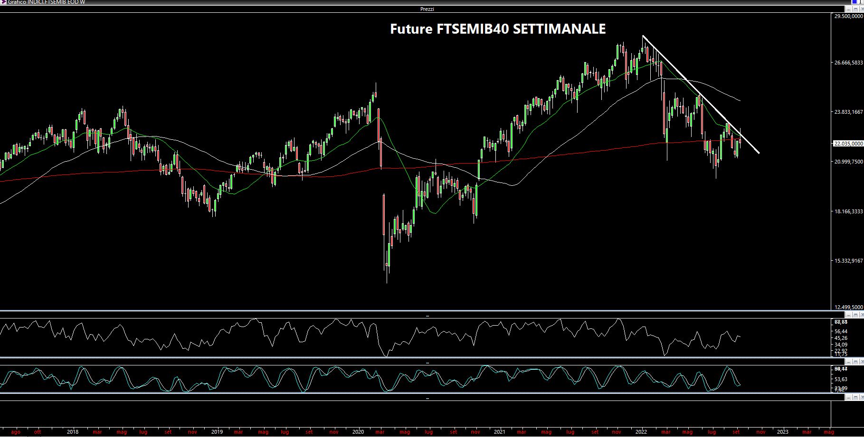Click the highlighted current price tag 22.035,0000
Image resolution: width=864 pixels, height=437 pixels.
point(848,144)
